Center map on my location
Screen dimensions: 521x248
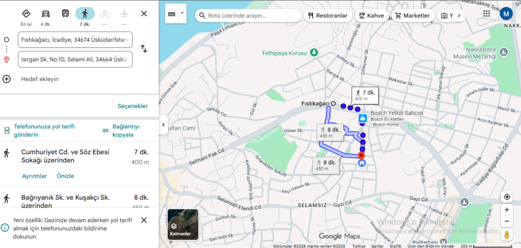tap(507, 197)
